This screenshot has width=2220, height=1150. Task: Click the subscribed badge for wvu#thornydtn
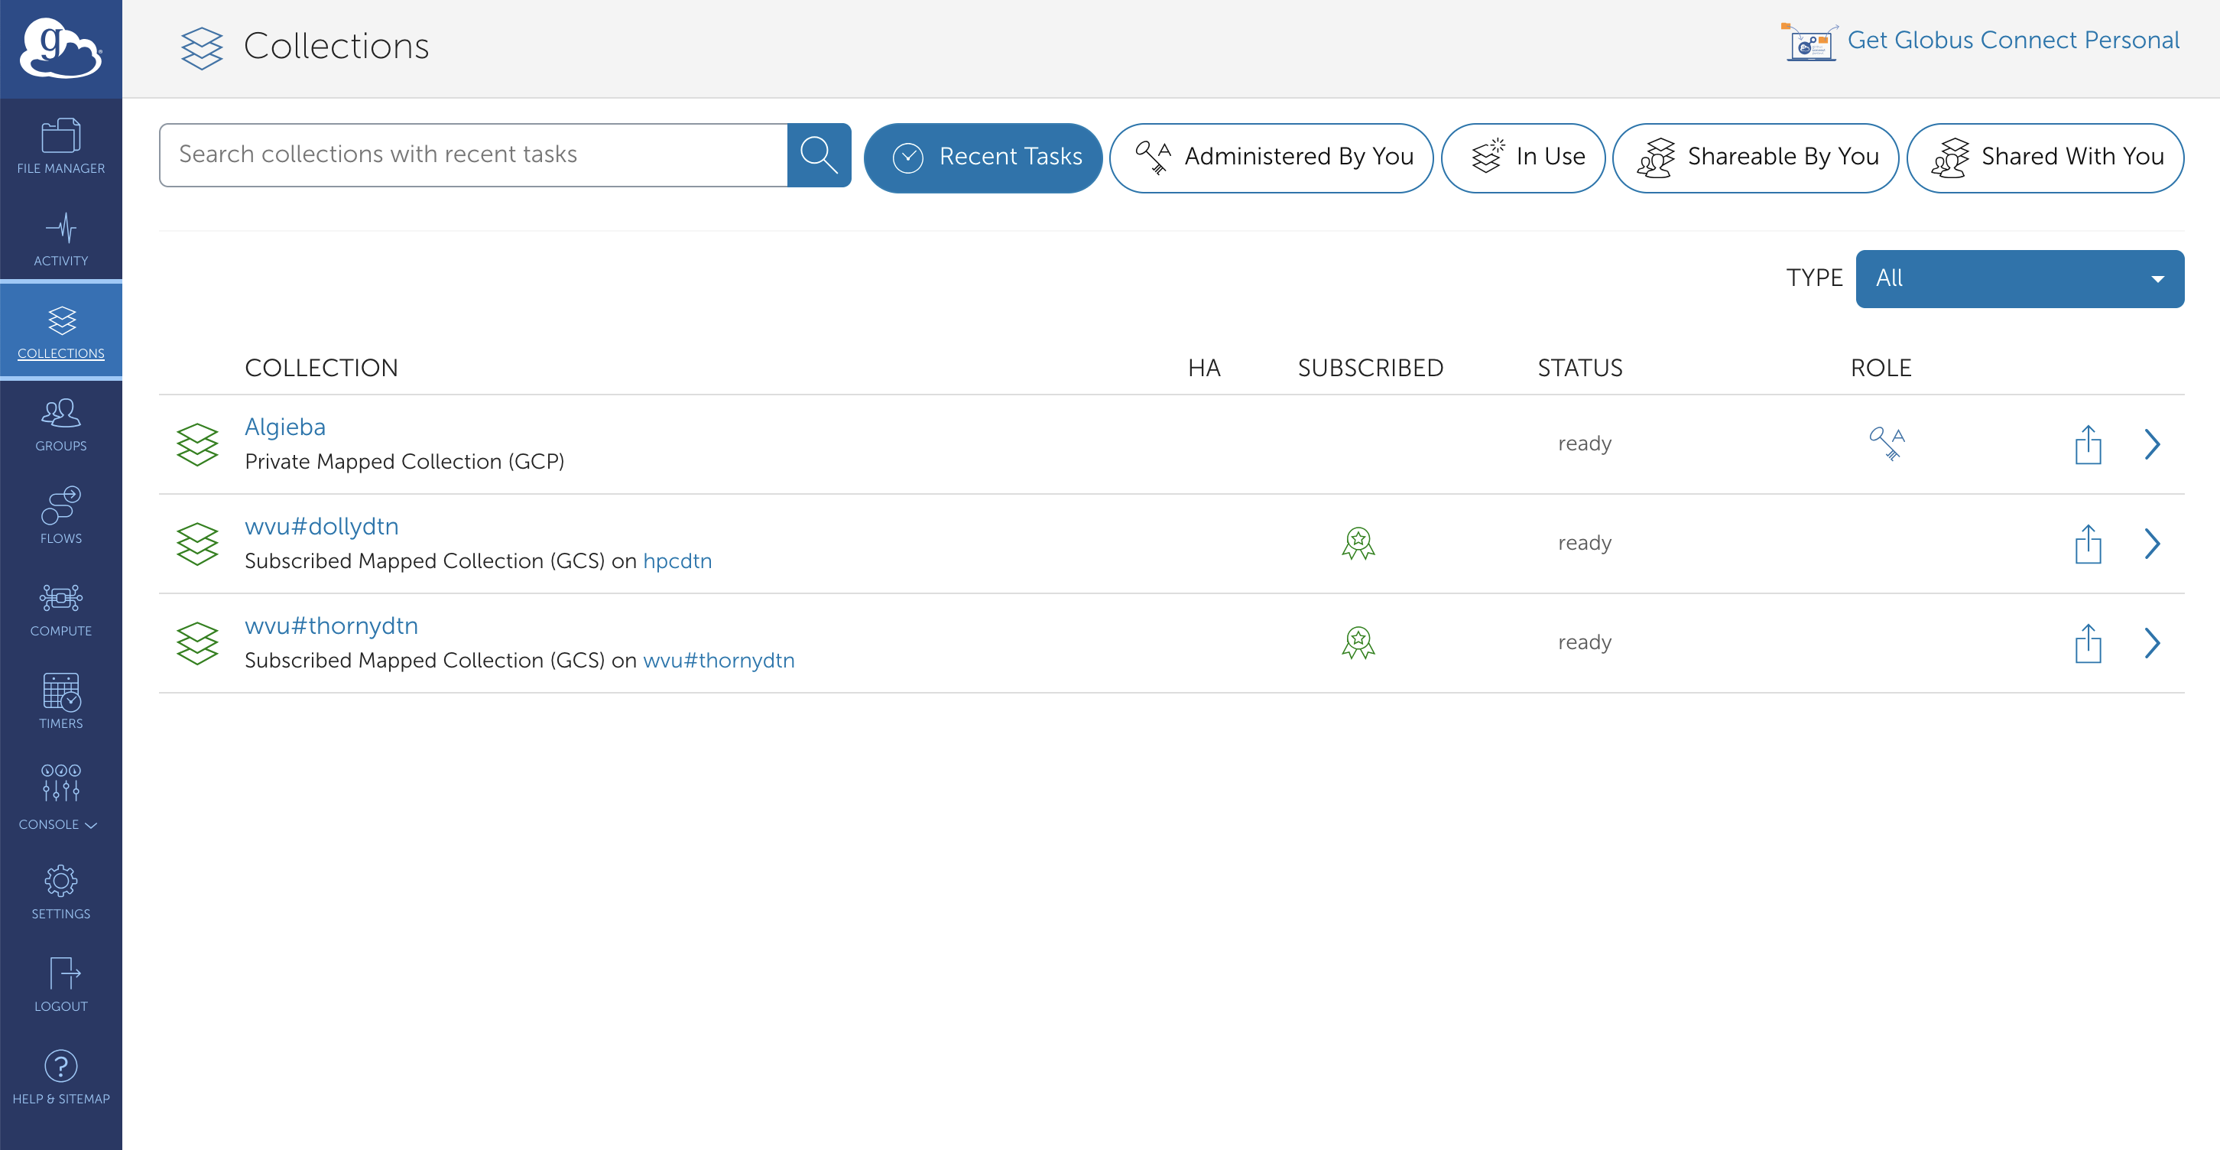[x=1358, y=643]
